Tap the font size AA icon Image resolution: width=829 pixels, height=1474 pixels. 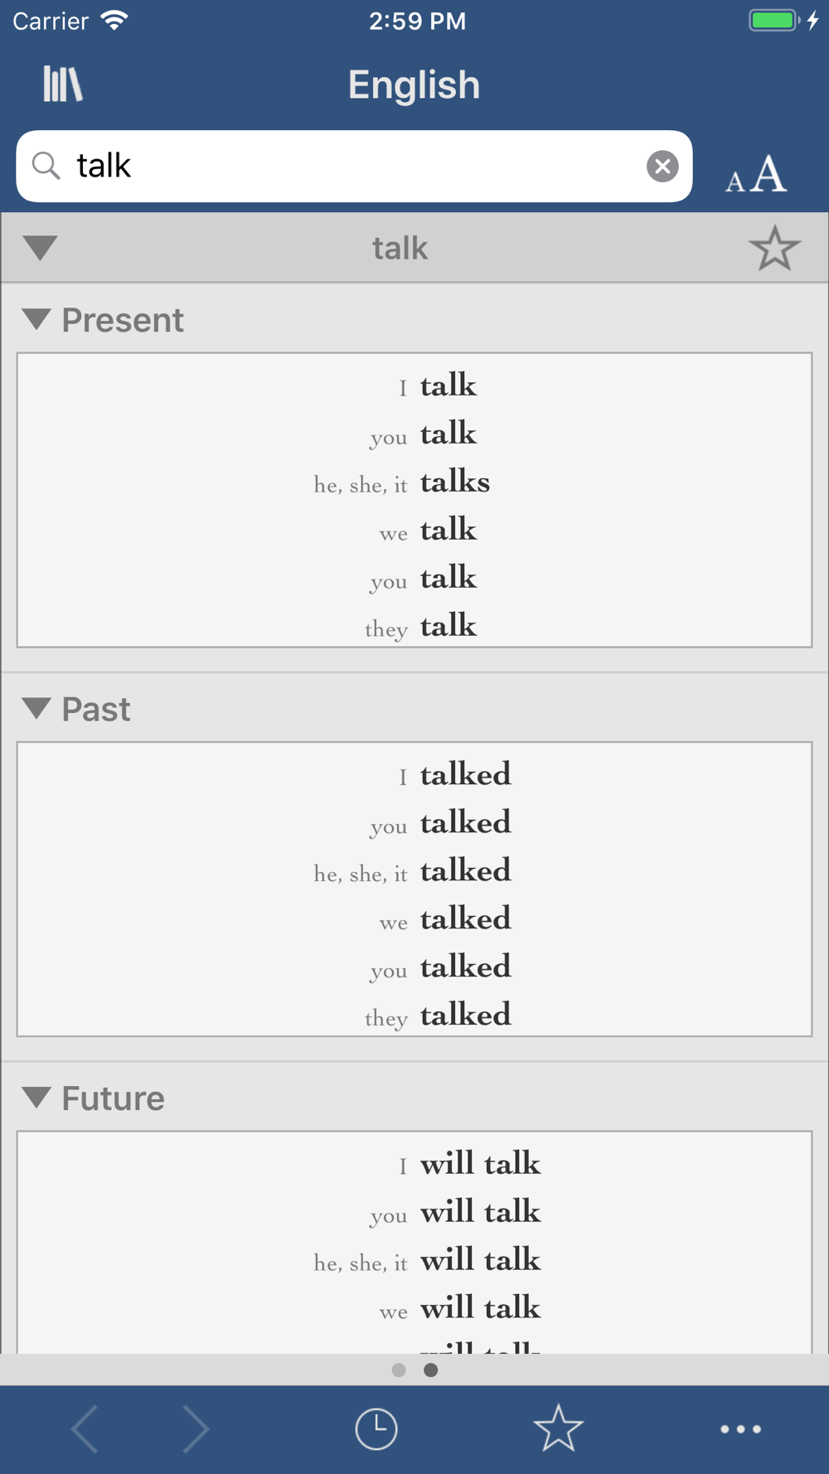pos(756,174)
